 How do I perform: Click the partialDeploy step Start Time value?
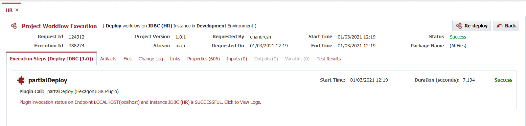[369, 80]
